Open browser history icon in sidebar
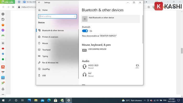 3,20
